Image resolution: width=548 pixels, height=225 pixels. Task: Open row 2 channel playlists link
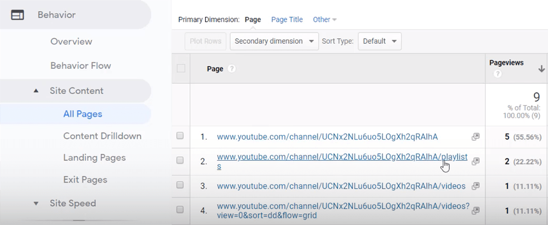pyautogui.click(x=342, y=161)
